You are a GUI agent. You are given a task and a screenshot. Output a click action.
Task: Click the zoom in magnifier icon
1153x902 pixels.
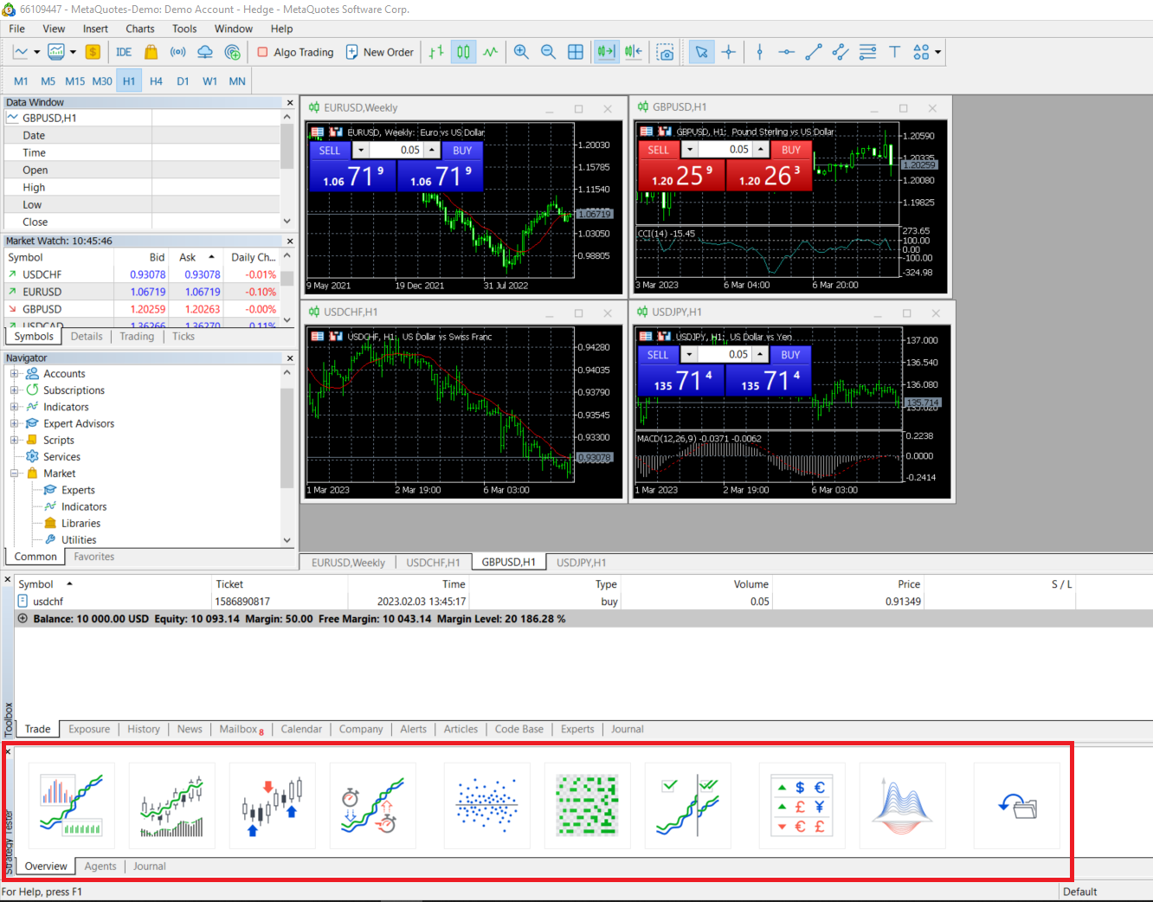[521, 52]
